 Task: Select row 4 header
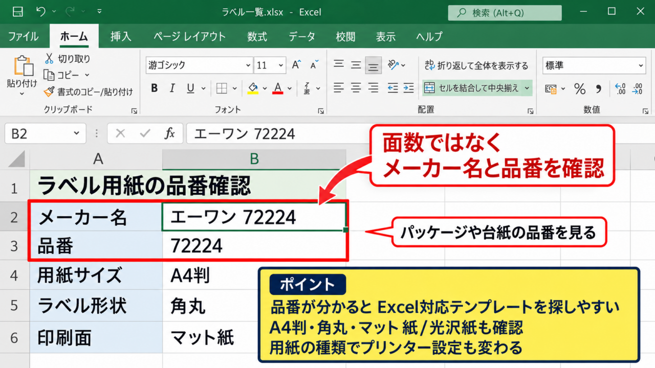[14, 276]
